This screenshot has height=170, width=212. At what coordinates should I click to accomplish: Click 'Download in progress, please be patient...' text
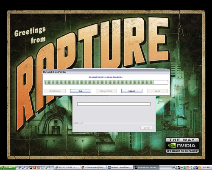point(106,77)
